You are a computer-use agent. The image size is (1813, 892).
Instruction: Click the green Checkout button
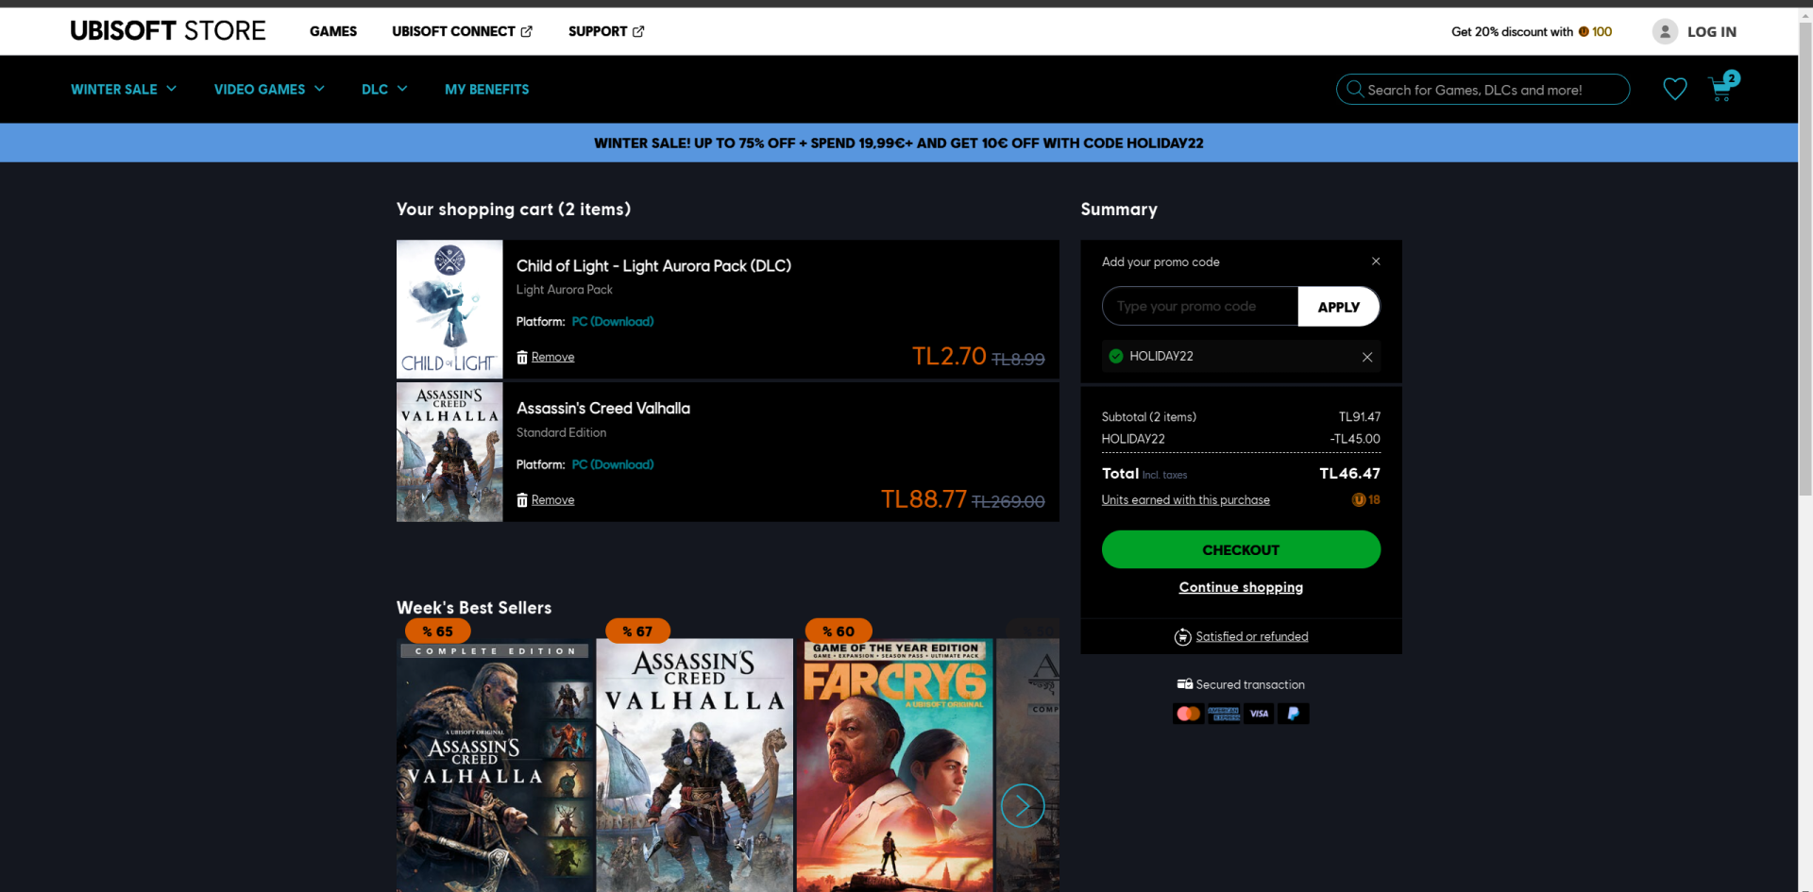click(1241, 549)
